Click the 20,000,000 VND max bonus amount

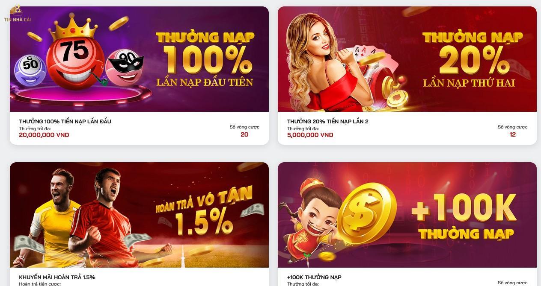pos(44,135)
